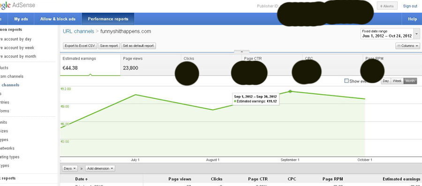This screenshot has width=422, height=186.
Task: Click Set as default report
Action: (138, 46)
